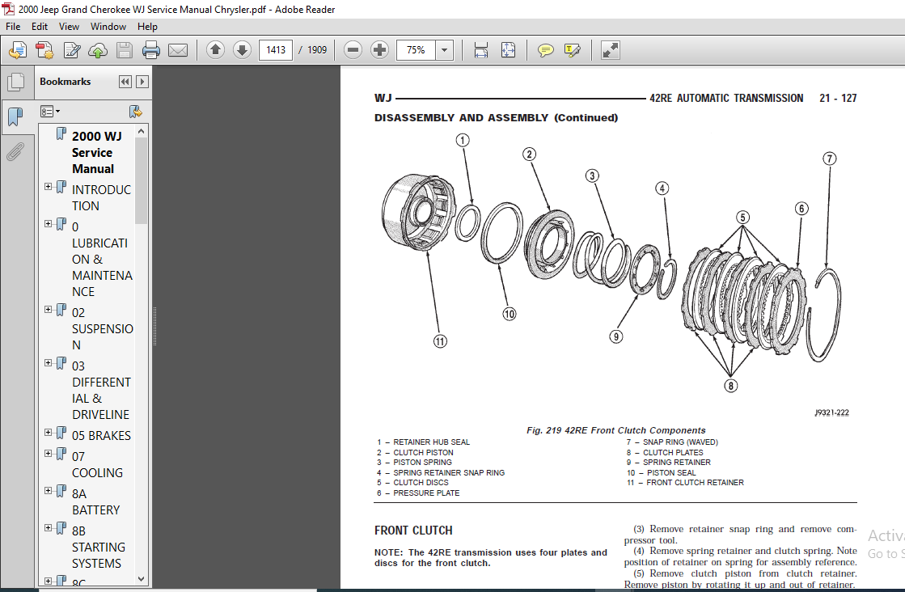Switch to read mode view
This screenshot has width=905, height=592.
(x=610, y=50)
